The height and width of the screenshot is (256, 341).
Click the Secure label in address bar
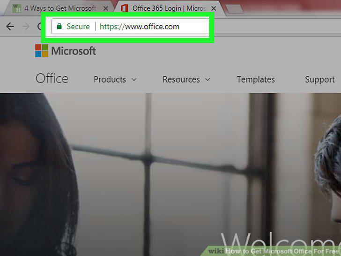(78, 27)
